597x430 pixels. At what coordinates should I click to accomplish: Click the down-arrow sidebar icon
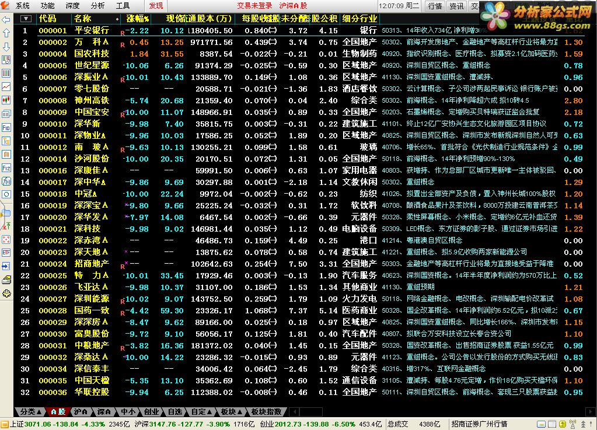click(6, 47)
